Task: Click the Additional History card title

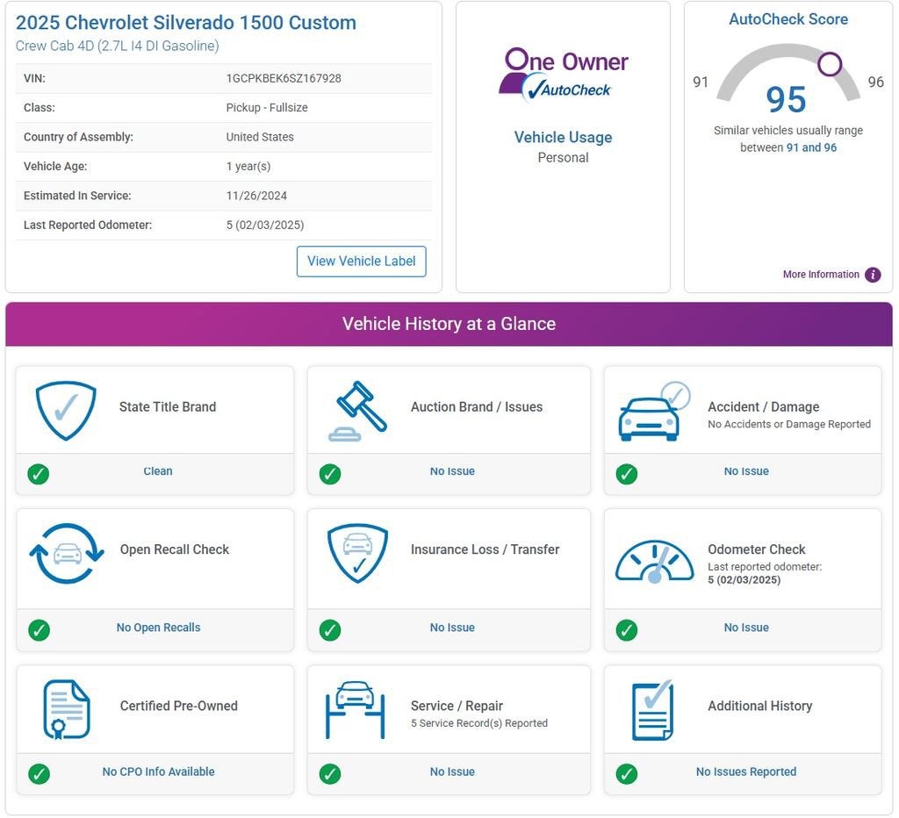Action: tap(759, 707)
